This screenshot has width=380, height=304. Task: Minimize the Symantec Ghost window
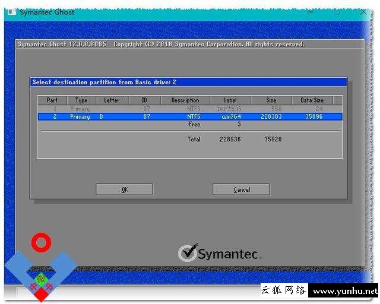coord(311,12)
